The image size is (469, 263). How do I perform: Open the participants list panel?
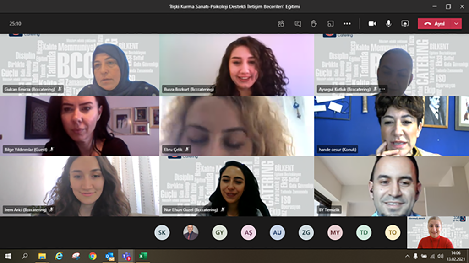pyautogui.click(x=281, y=24)
